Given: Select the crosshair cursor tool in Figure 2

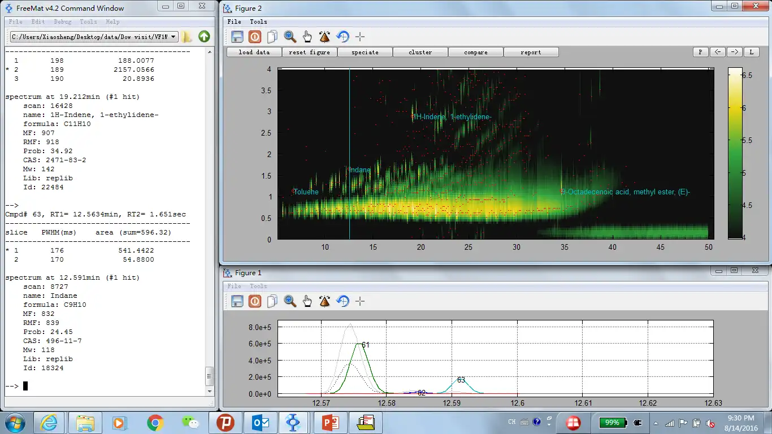Looking at the screenshot, I should click(360, 37).
